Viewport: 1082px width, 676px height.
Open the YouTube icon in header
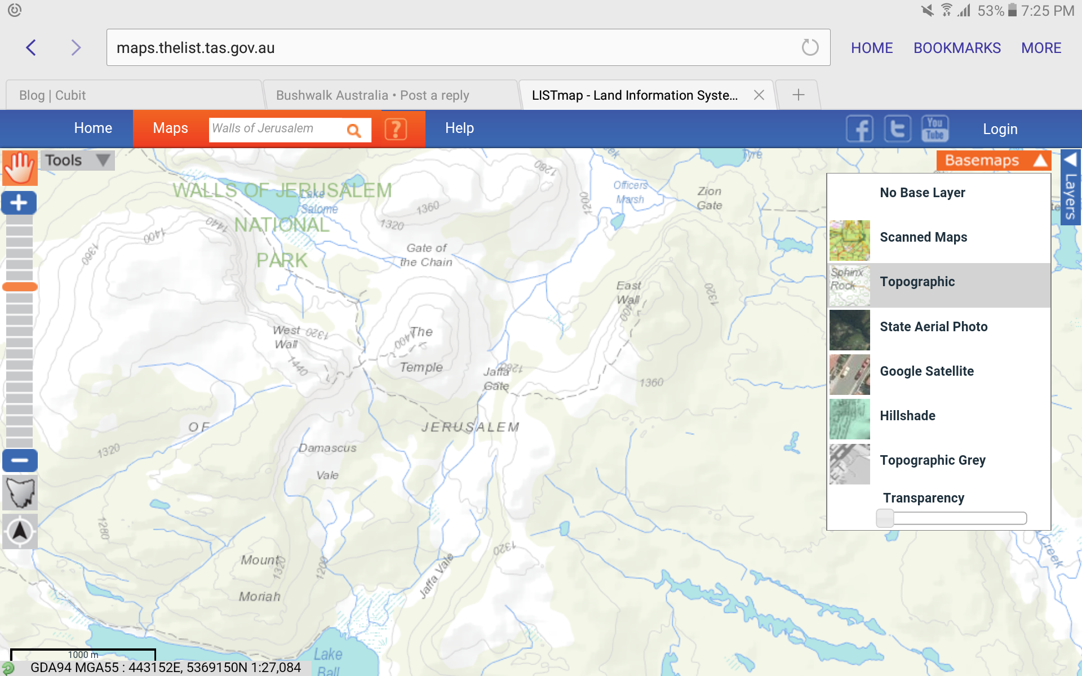935,129
